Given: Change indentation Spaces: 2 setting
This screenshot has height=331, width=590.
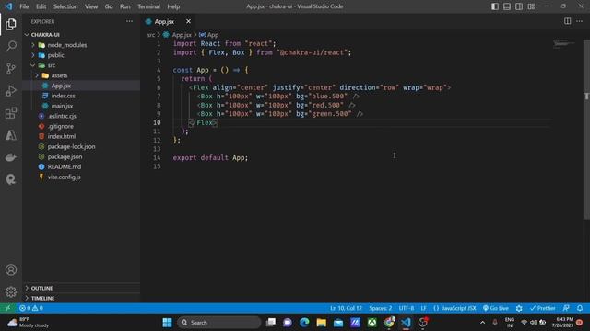Looking at the screenshot, I should pos(381,308).
